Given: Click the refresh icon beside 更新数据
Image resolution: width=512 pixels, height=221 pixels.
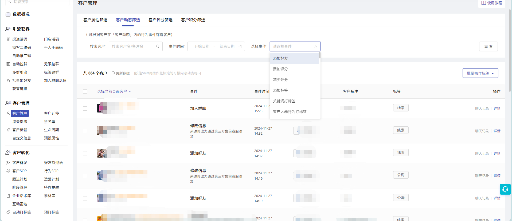Looking at the screenshot, I should (113, 73).
